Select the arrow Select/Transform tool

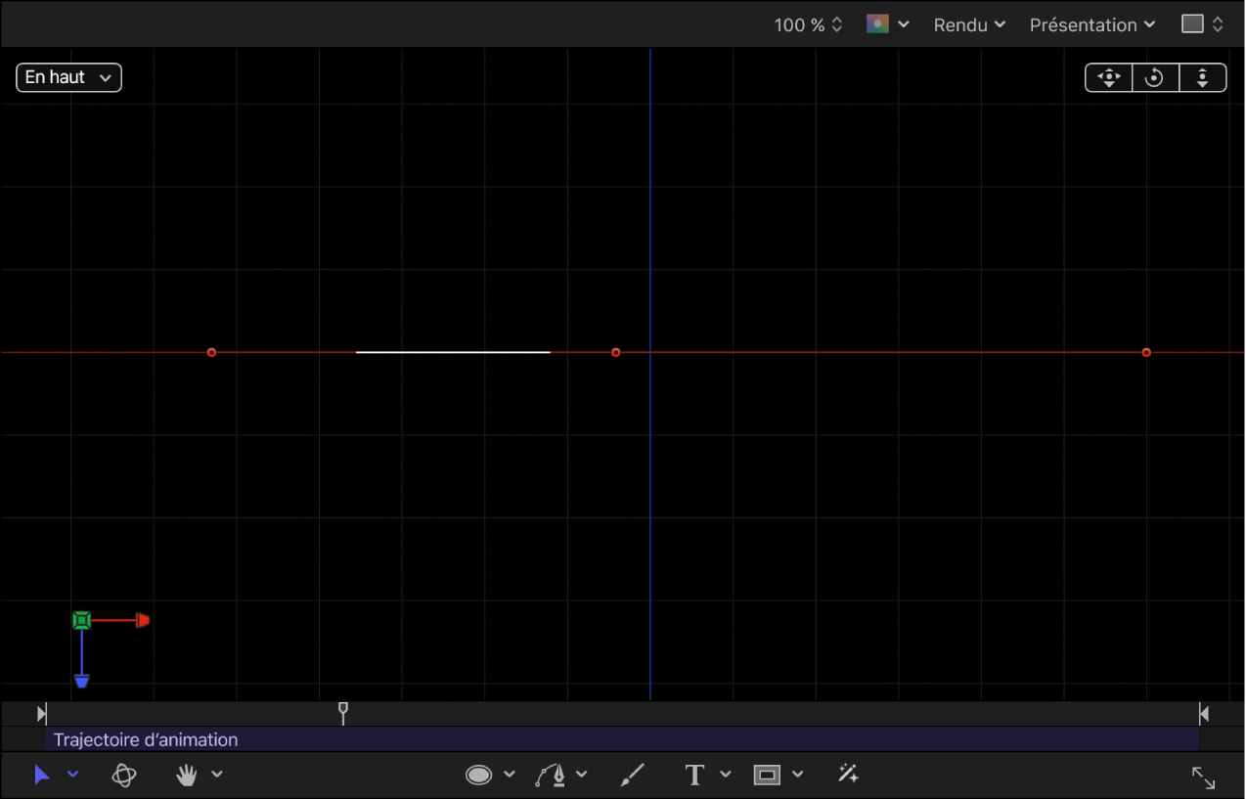pyautogui.click(x=41, y=776)
